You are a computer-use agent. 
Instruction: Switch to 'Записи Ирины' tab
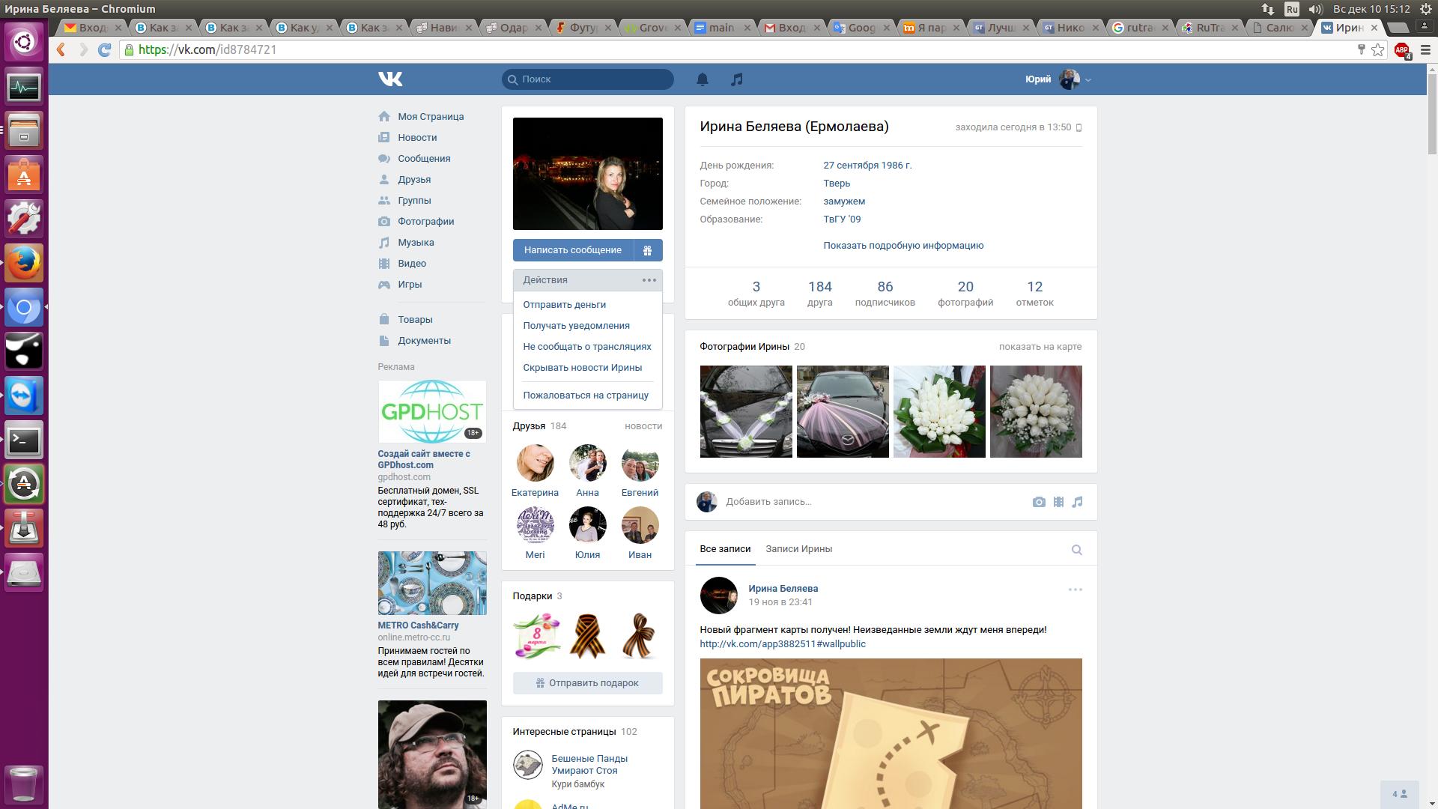point(798,549)
